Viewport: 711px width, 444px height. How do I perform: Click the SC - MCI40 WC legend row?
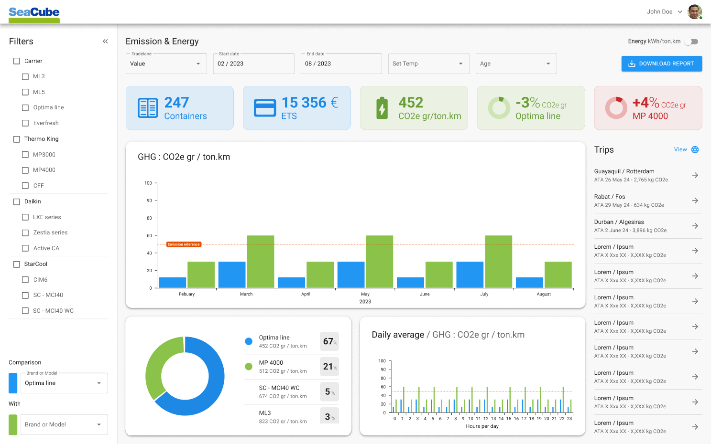[292, 392]
